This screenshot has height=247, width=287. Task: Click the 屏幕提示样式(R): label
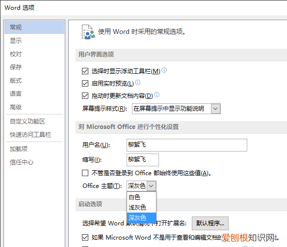point(104,109)
